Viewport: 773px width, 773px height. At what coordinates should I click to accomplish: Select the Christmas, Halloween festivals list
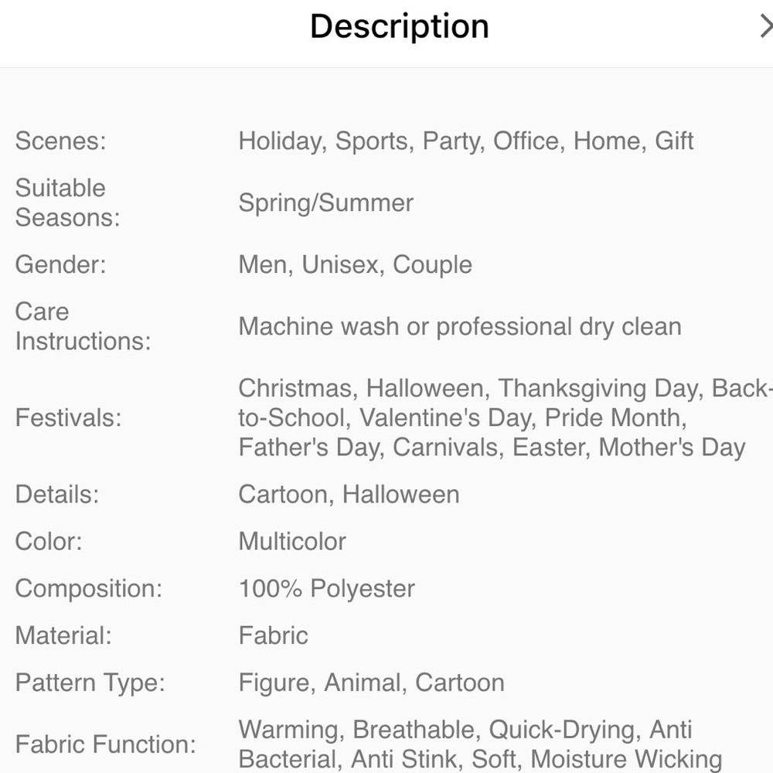click(506, 417)
